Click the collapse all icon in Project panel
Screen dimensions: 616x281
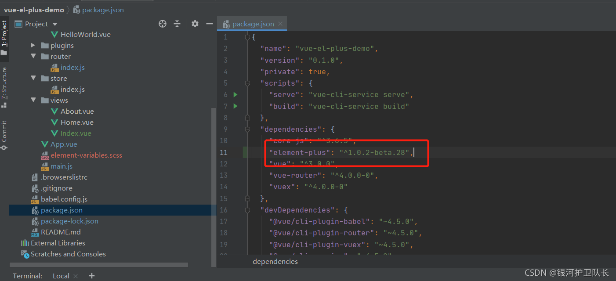(x=177, y=24)
